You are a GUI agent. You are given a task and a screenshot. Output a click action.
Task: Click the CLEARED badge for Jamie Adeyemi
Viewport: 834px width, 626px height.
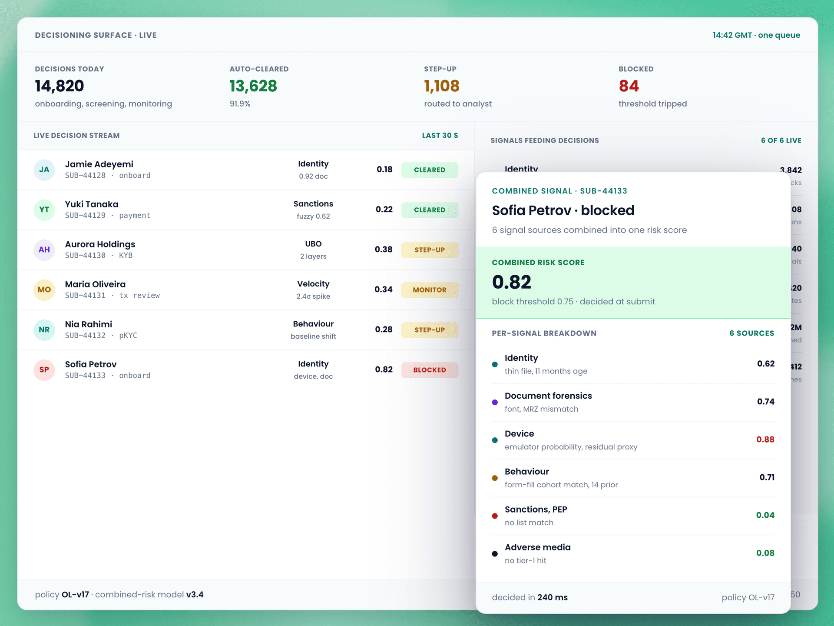coord(430,170)
